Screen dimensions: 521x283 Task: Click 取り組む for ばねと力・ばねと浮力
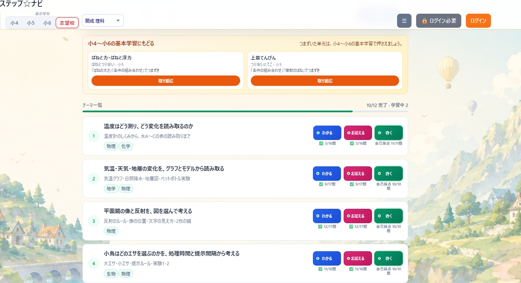click(166, 81)
